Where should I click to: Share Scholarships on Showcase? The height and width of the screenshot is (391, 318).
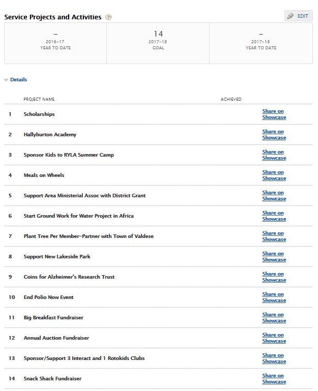click(274, 114)
